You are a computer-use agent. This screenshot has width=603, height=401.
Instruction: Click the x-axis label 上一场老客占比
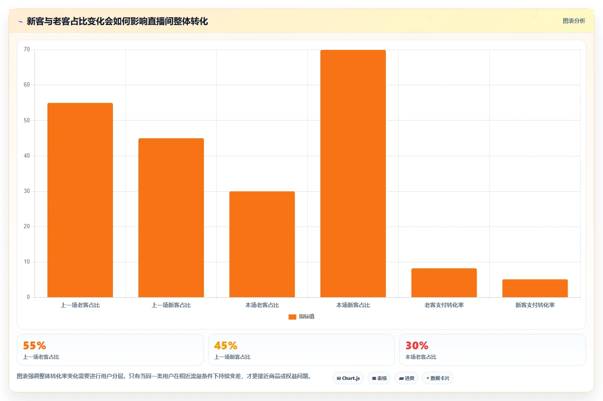(x=80, y=305)
